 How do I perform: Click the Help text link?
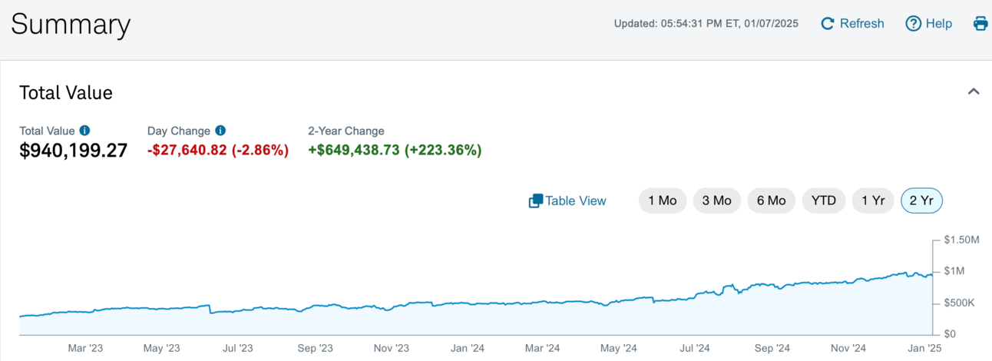click(938, 24)
